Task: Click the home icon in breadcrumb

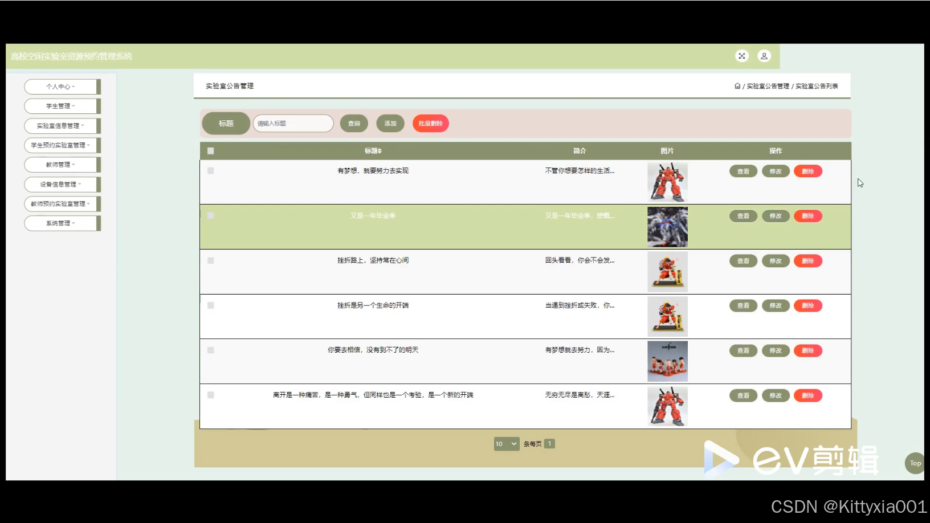Action: [x=737, y=86]
